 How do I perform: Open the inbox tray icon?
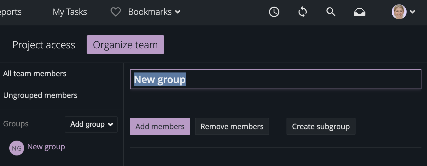tap(359, 12)
